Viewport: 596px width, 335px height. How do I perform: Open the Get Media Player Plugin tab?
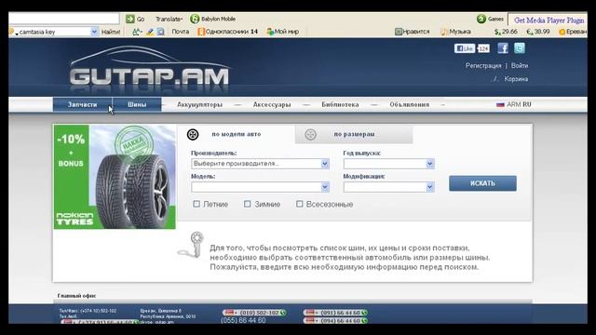pos(549,20)
